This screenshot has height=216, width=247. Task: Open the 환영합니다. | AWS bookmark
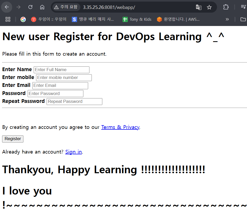click(x=178, y=19)
